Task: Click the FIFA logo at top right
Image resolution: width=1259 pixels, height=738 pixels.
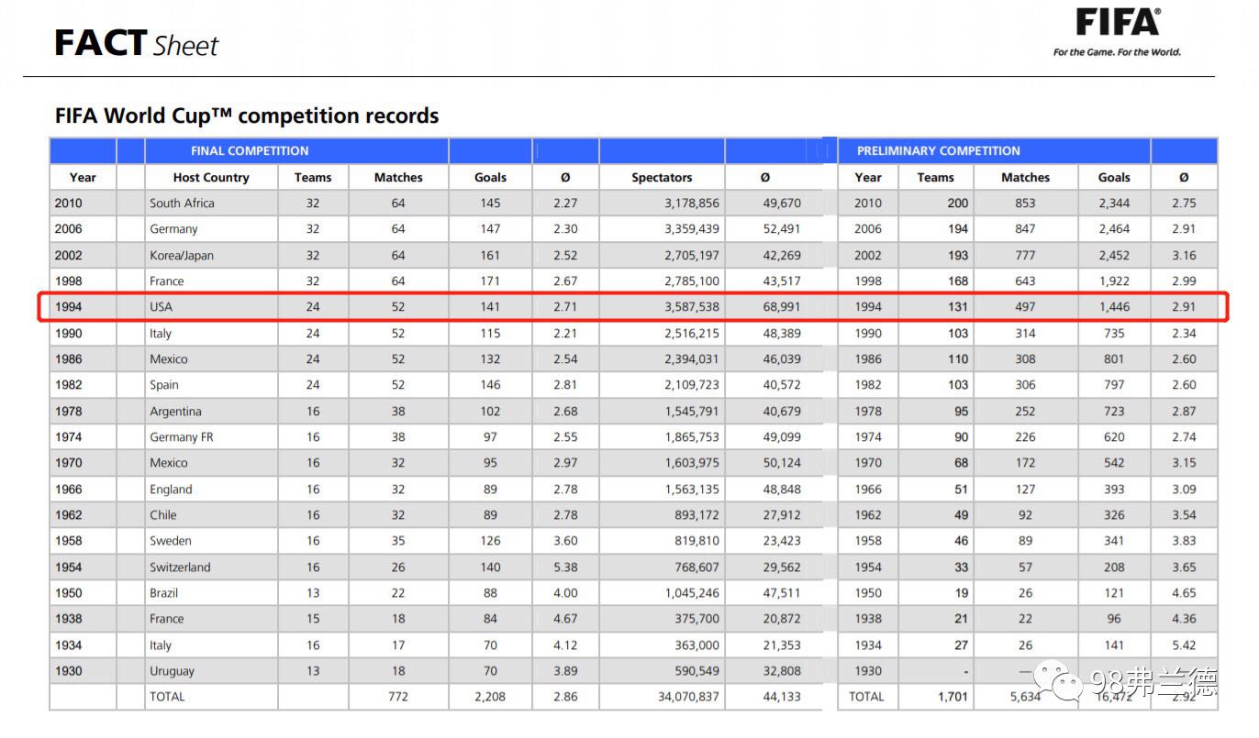Action: pyautogui.click(x=1117, y=21)
